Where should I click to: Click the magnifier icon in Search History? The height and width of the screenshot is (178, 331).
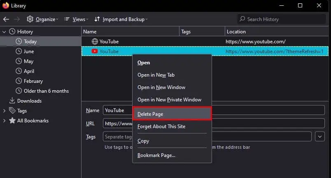click(x=242, y=19)
